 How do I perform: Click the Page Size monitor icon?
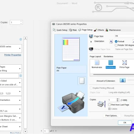(x=91, y=36)
